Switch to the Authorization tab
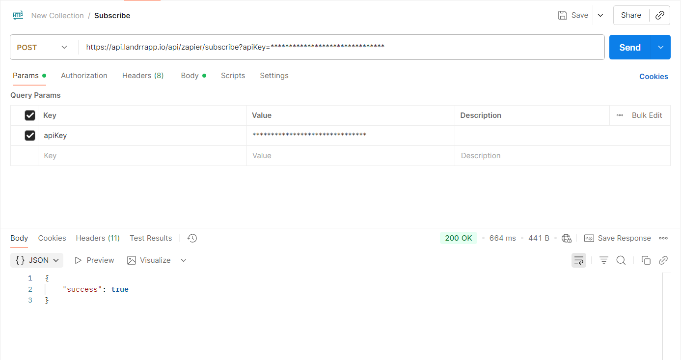Viewport: 681px width, 360px height. coord(84,76)
